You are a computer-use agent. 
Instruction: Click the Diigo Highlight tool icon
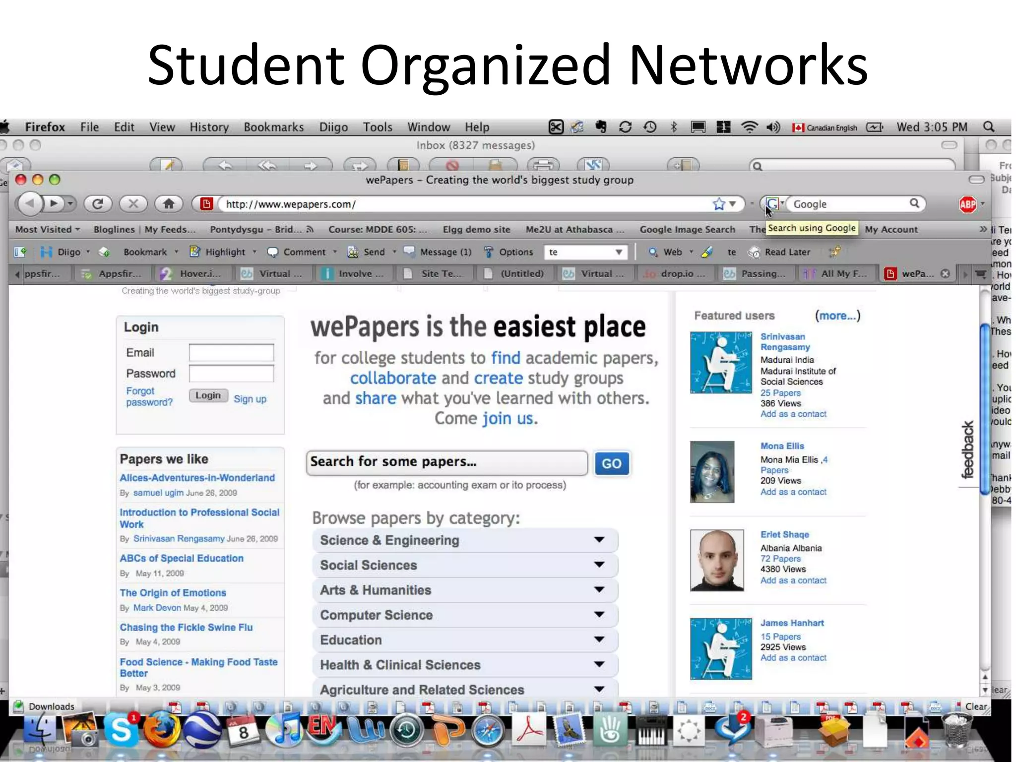click(195, 252)
